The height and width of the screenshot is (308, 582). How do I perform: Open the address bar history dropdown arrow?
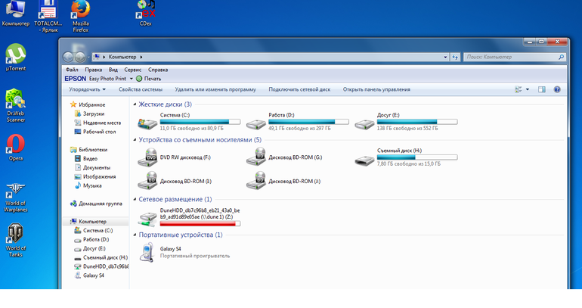click(445, 58)
